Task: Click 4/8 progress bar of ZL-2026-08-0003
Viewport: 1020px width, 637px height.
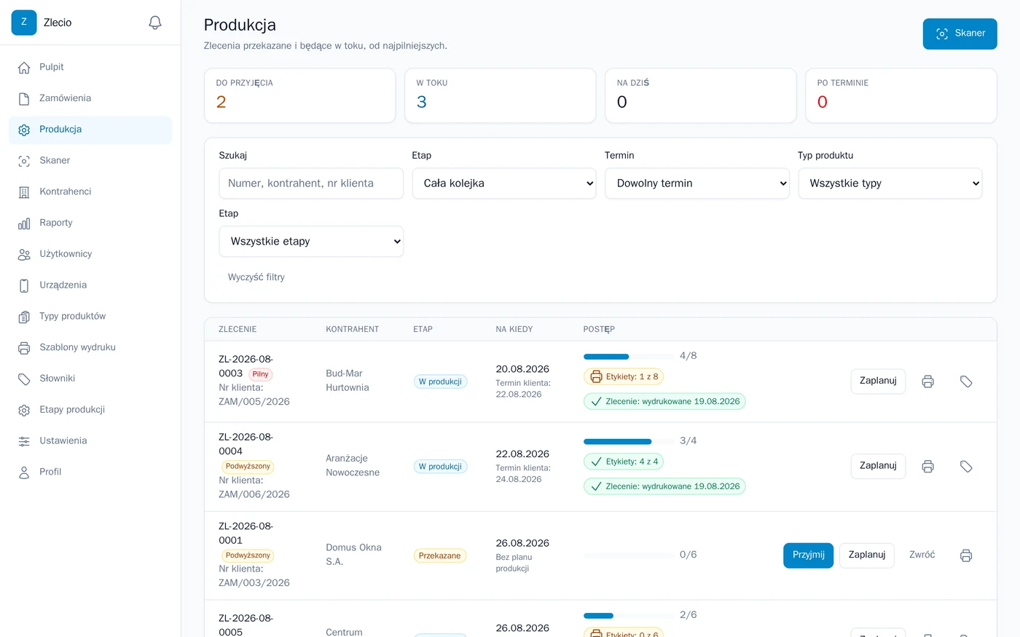Action: [629, 357]
